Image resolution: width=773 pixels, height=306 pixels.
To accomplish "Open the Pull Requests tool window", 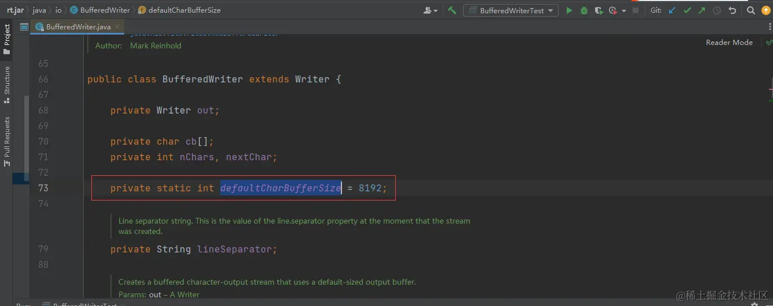I will coord(6,141).
